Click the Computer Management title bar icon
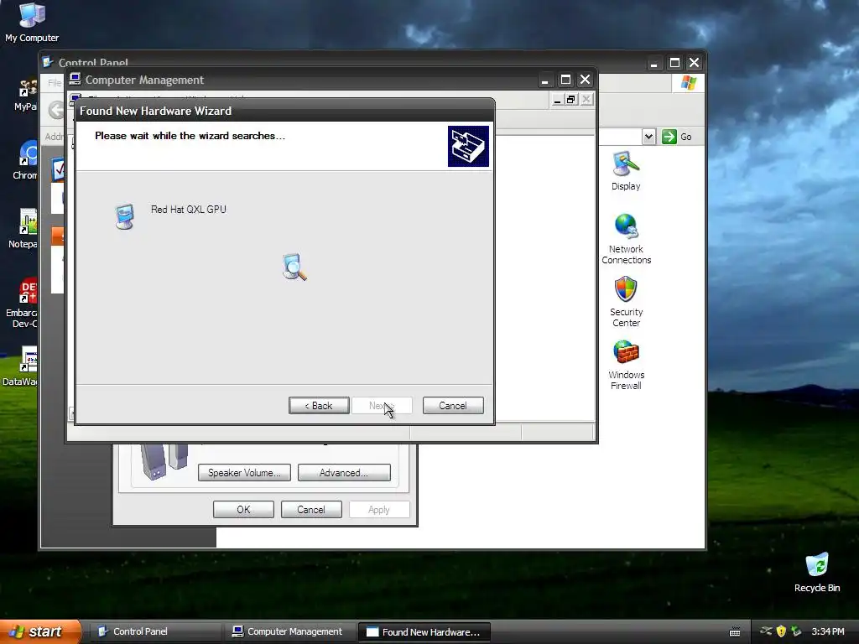 [x=75, y=80]
